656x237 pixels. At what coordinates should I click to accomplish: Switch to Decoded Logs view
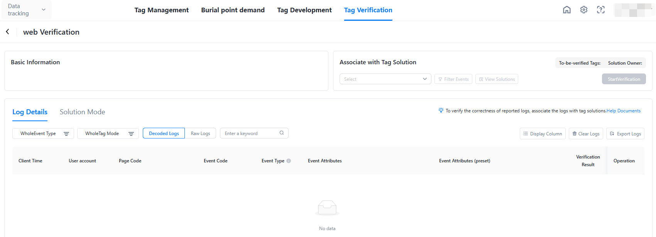[x=164, y=133]
